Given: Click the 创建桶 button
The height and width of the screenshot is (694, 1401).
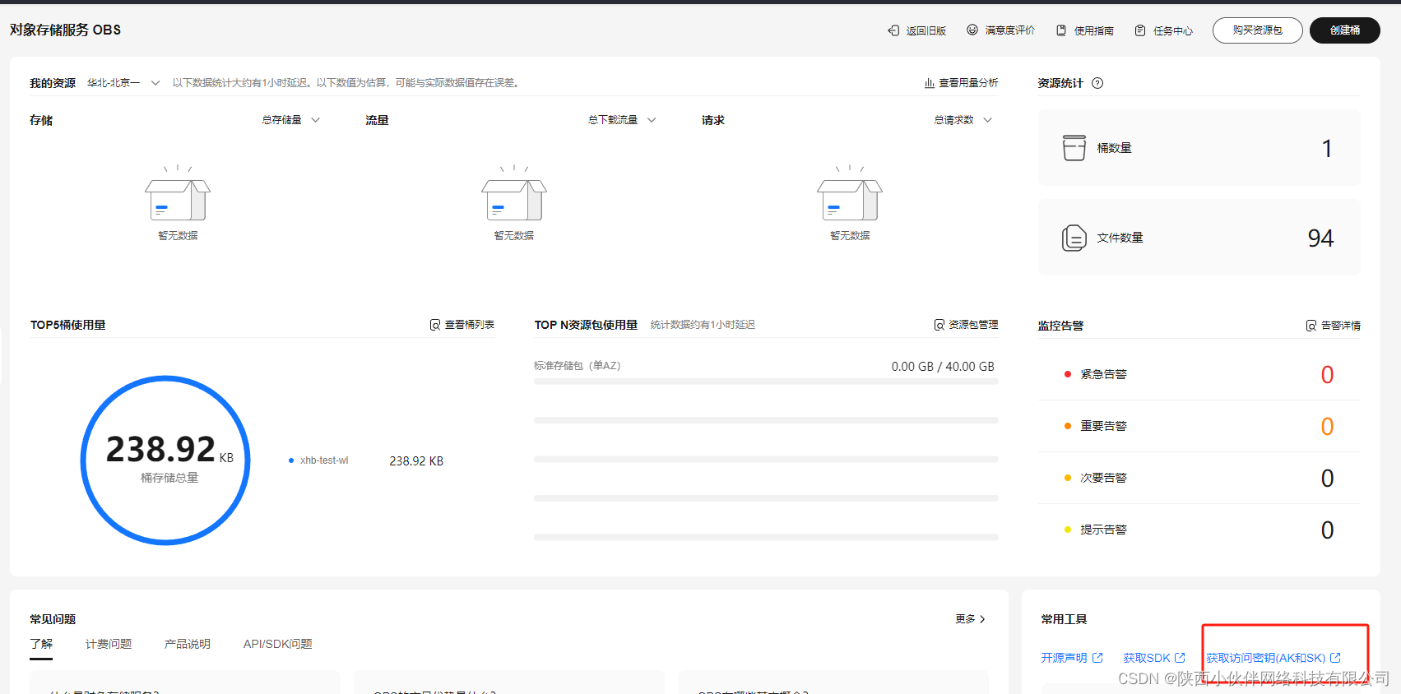Looking at the screenshot, I should pyautogui.click(x=1345, y=30).
